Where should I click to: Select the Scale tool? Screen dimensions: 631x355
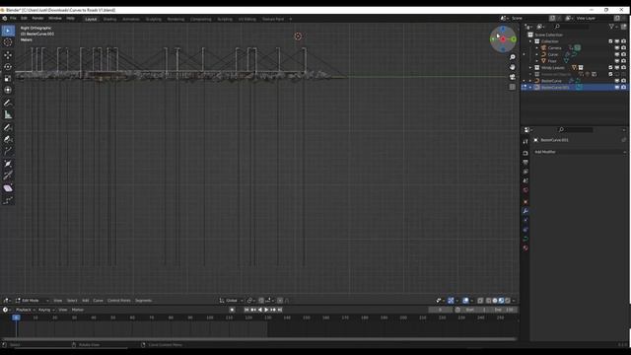[8, 79]
